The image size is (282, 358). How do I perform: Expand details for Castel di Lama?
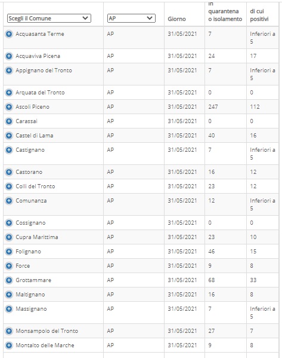point(9,136)
